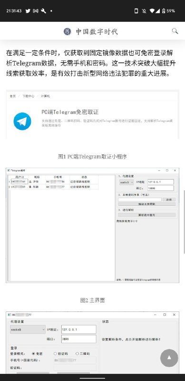Open socks5 dropdown in the login window image
Screen dimensions: 185x381
point(28,330)
